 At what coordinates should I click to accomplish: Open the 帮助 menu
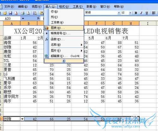[x=119, y=7]
